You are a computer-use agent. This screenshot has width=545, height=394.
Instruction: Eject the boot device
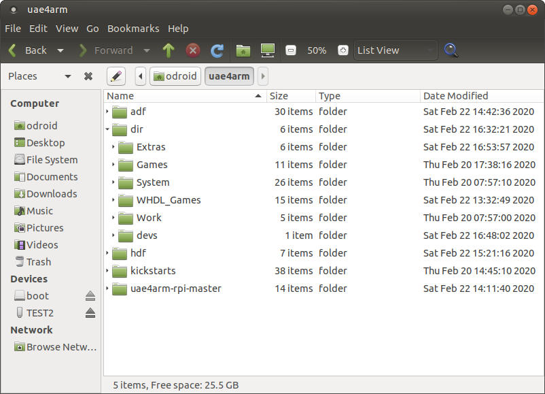click(x=90, y=296)
